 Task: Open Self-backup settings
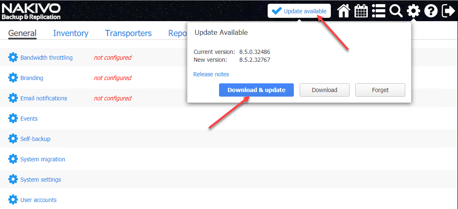(35, 139)
